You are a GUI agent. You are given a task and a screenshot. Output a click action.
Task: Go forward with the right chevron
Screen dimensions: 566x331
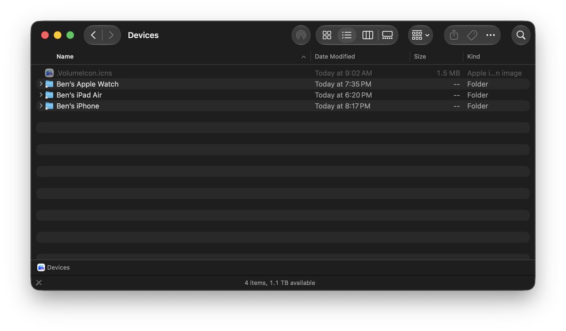[x=111, y=35]
